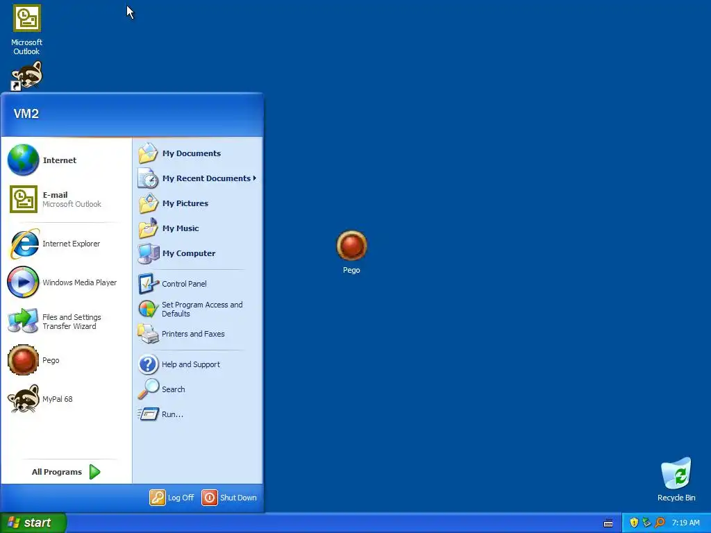711x533 pixels.
Task: Click the Start button on taskbar
Action: pos(33,523)
